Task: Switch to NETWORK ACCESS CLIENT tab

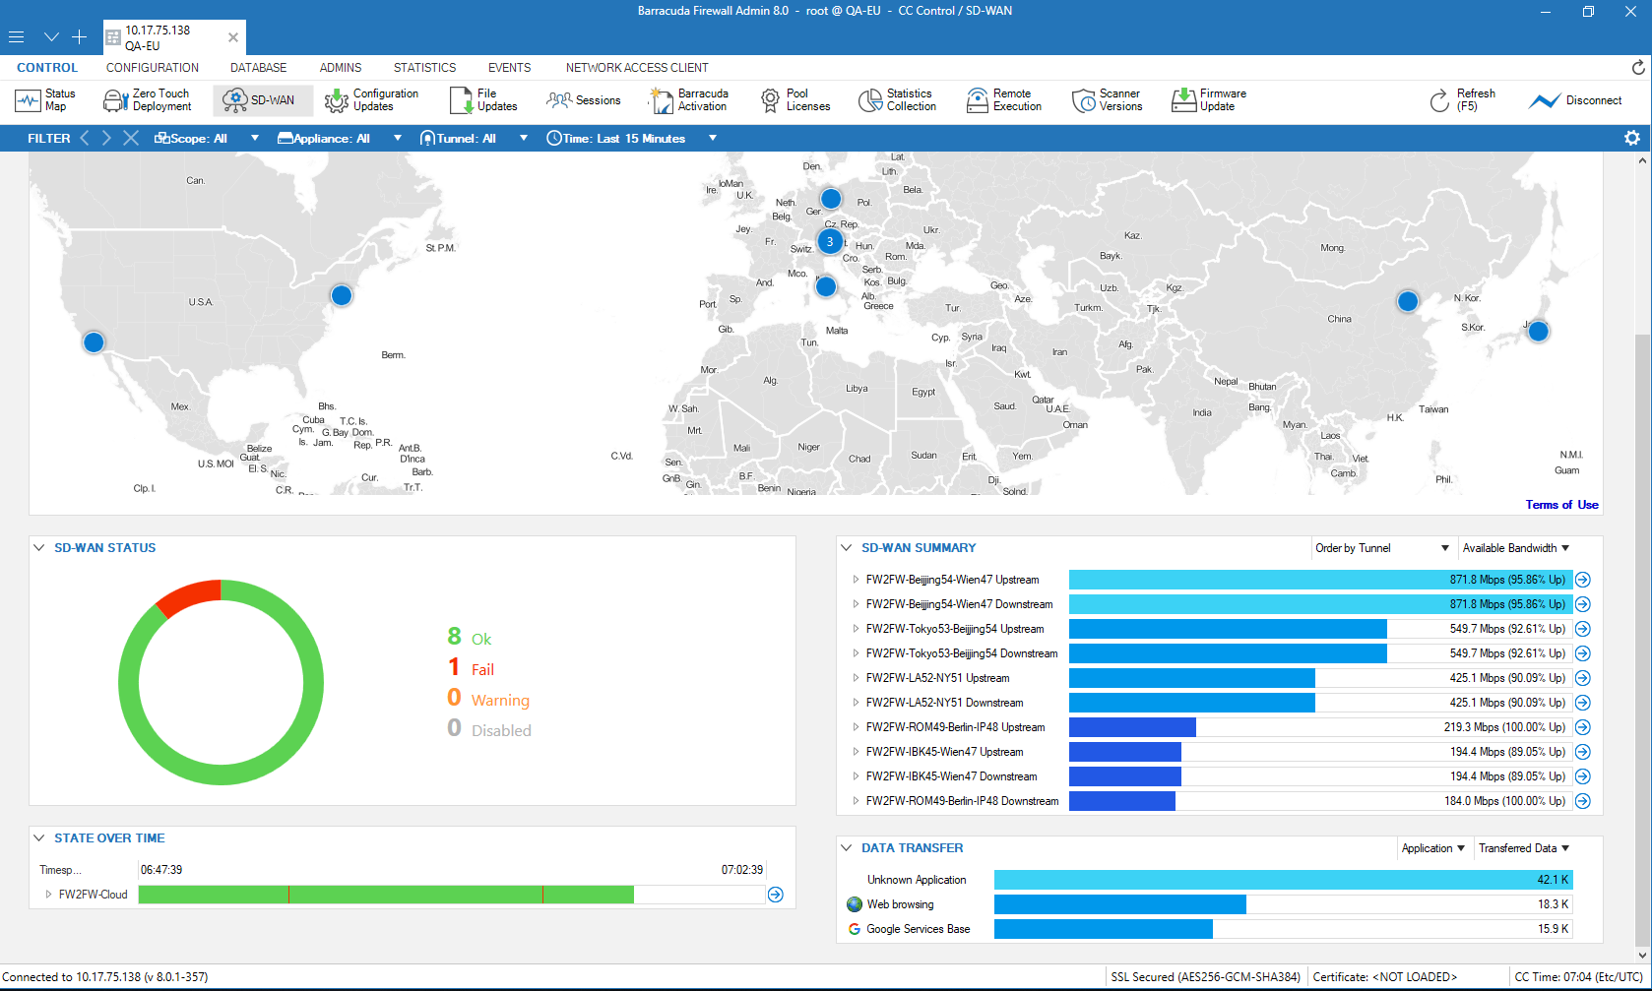Action: click(637, 68)
